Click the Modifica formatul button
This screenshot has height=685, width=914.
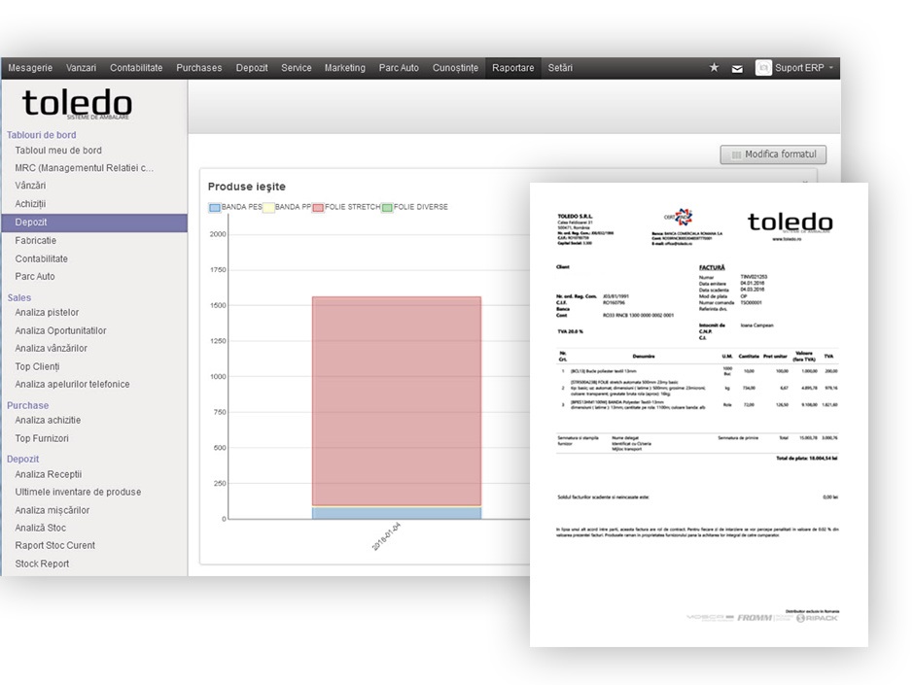(773, 154)
